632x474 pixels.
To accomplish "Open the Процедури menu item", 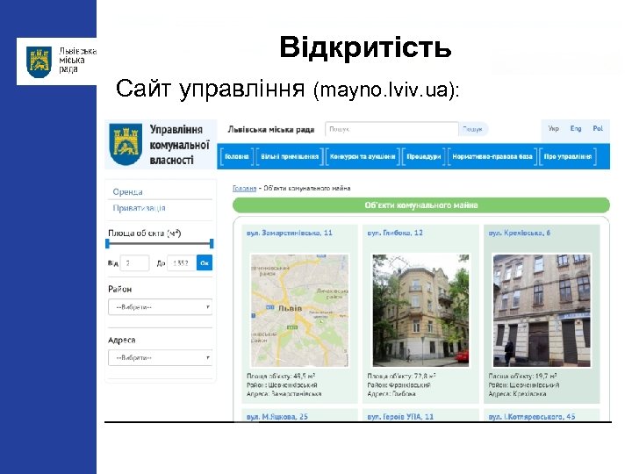I will click(424, 157).
